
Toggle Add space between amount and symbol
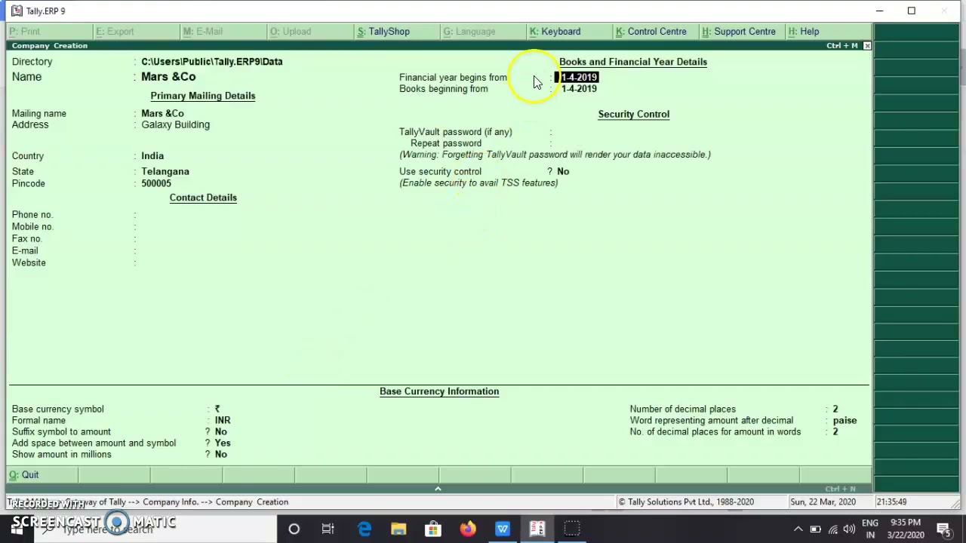pyautogui.click(x=223, y=443)
